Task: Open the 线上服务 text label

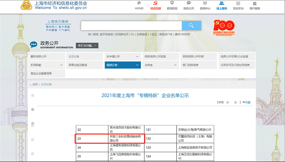Action: [221, 8]
